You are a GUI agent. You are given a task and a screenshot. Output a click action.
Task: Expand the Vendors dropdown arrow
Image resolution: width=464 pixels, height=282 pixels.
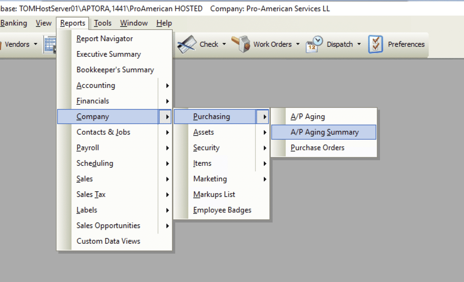point(35,44)
